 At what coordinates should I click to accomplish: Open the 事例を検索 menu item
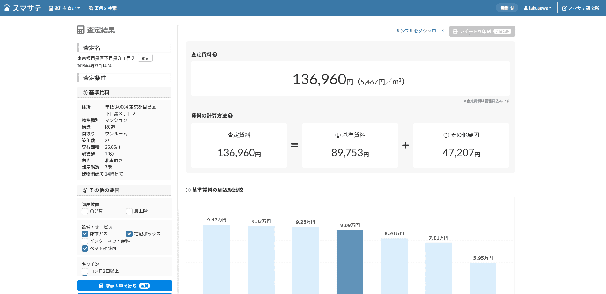[x=102, y=8]
